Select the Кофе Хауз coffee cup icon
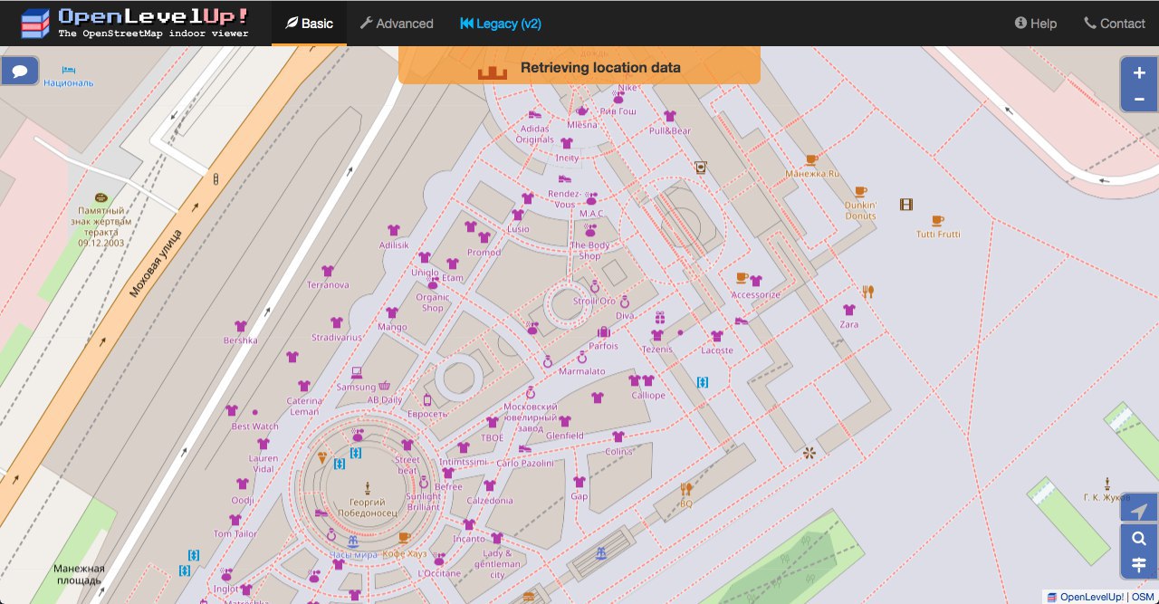 404,538
